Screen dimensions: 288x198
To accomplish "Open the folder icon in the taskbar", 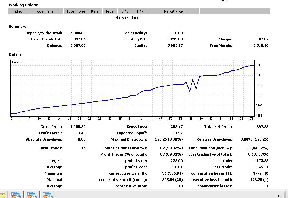I will click(2, 195).
